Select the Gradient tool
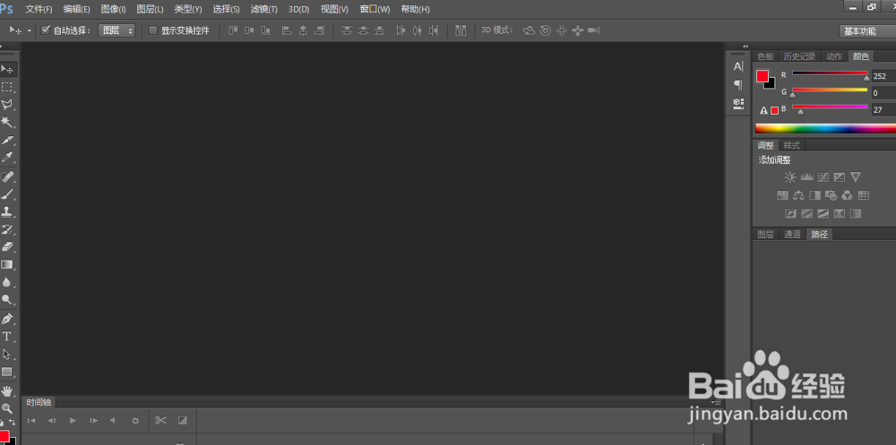896x445 pixels. [7, 264]
